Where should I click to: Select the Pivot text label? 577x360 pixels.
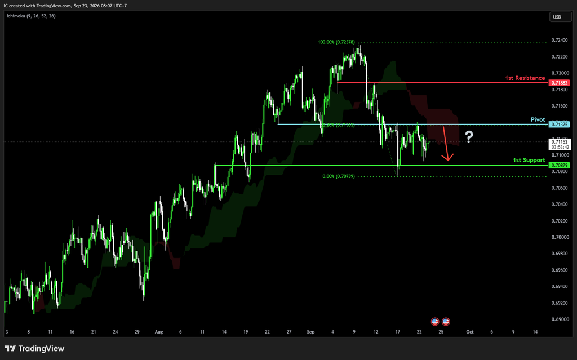tap(538, 119)
